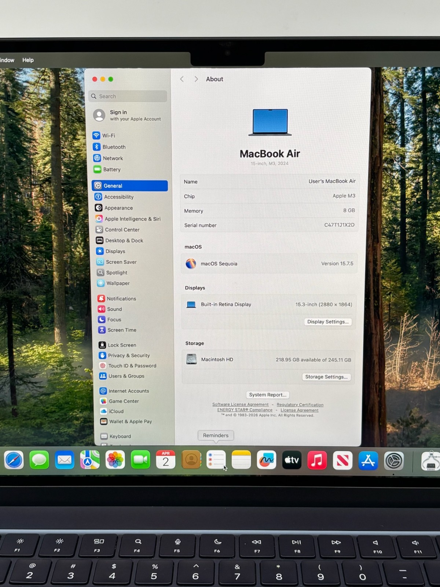Select General in the sidebar
440x587 pixels.
coord(130,186)
